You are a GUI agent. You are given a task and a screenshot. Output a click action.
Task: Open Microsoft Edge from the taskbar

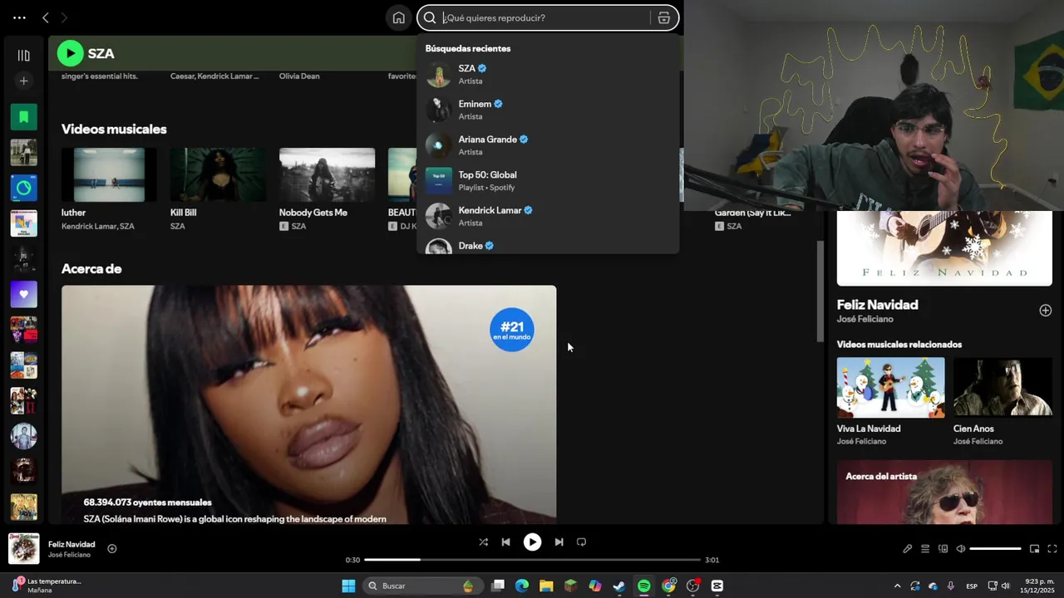(522, 586)
